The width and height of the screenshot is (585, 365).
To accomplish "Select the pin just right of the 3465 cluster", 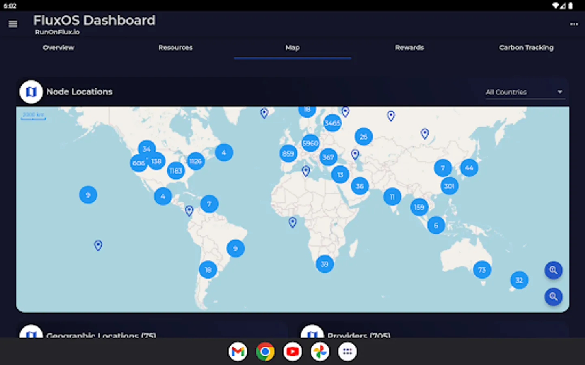I will (x=345, y=111).
